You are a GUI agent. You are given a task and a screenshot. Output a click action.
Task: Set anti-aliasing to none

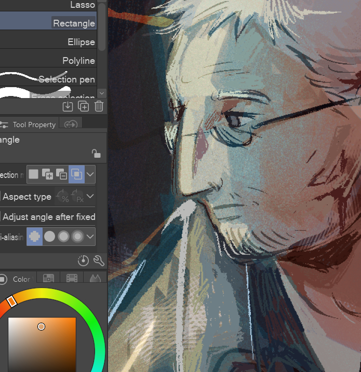click(34, 237)
